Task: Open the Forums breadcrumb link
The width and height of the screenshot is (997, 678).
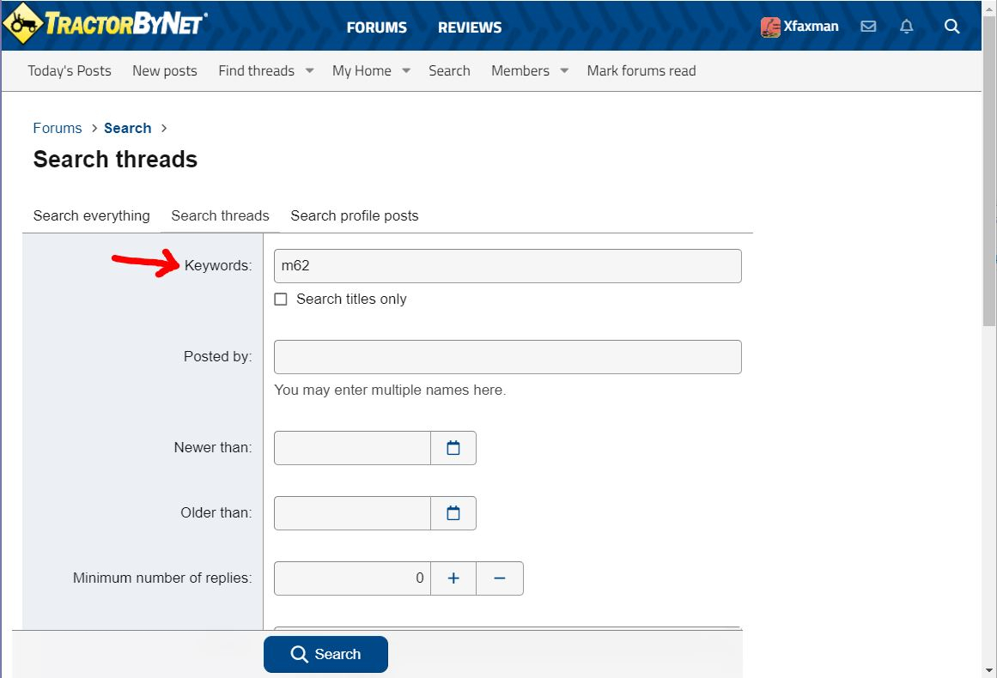Action: 58,128
